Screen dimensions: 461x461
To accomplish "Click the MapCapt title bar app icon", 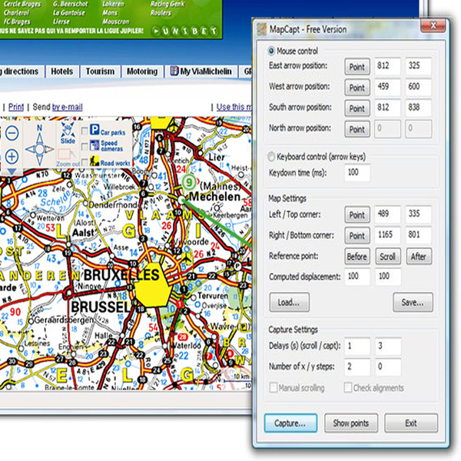I will click(261, 29).
